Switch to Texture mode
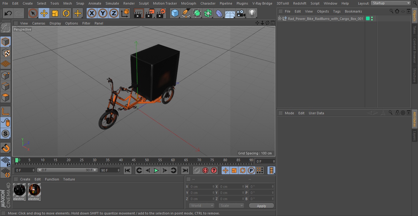 coord(6,53)
